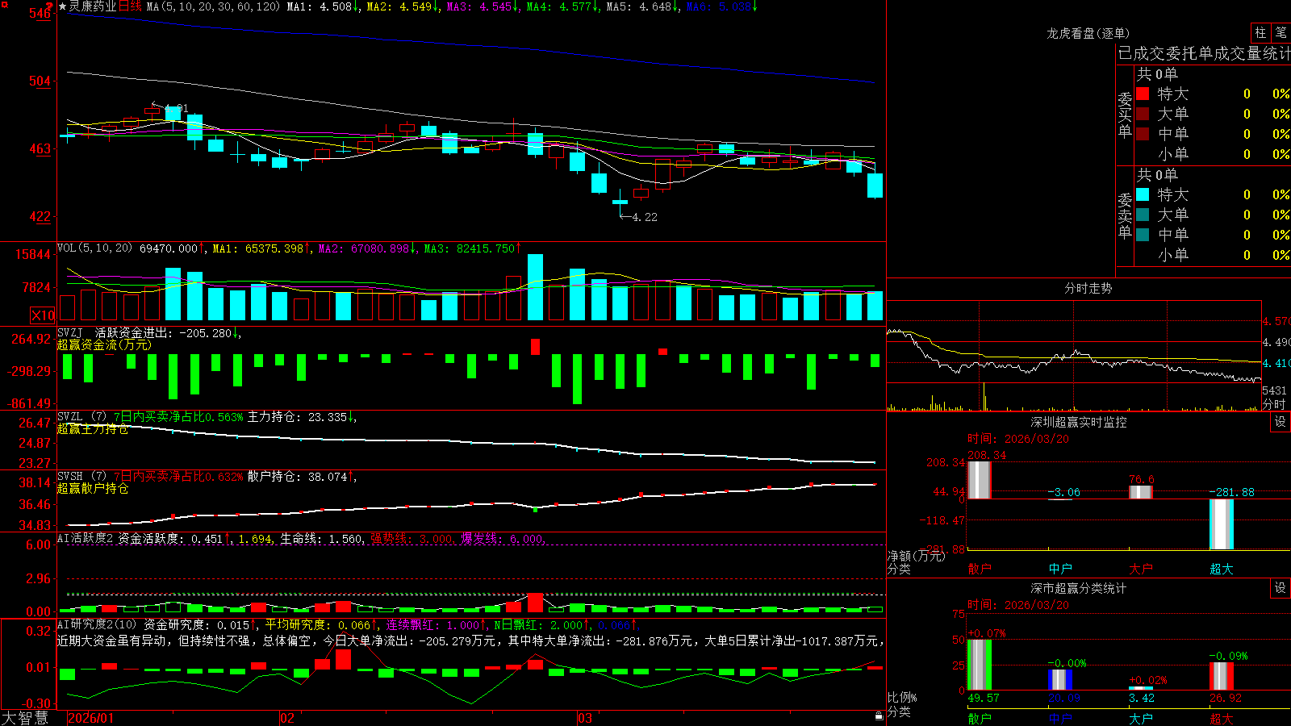Viewport: 1291px width, 726px height.
Task: Click the MA5: 4.648 value
Action: (x=642, y=6)
